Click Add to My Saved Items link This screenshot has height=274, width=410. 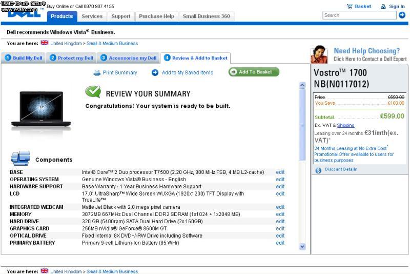[x=188, y=72]
